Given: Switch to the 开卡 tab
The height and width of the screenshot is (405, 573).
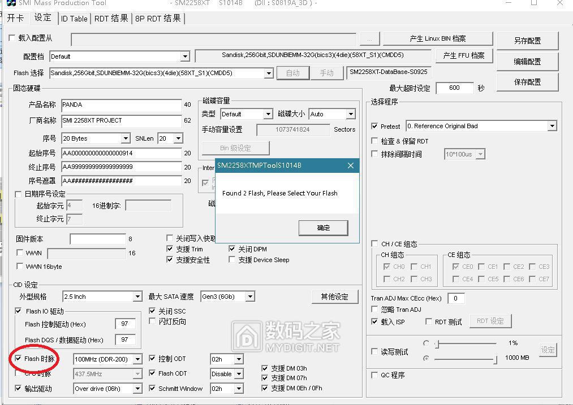Looking at the screenshot, I should point(15,18).
